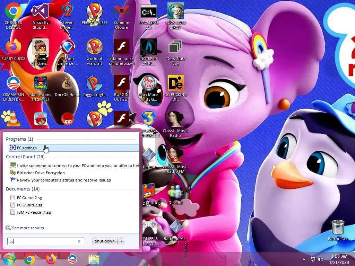Select the STEVEN UNIVERSE 3 desktop icon
This screenshot has height=266, width=355.
pyautogui.click(x=148, y=124)
